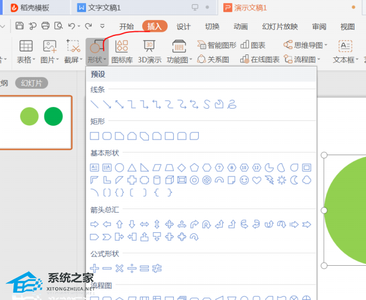Image resolution: width=366 pixels, height=300 pixels.
Task: Choose the freeform scribble line shape
Action: point(232,104)
